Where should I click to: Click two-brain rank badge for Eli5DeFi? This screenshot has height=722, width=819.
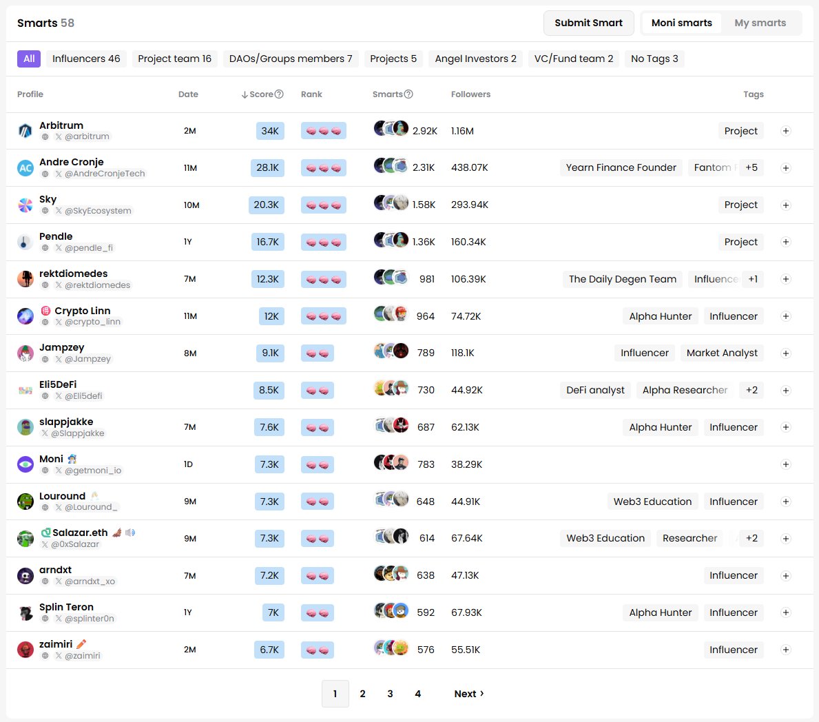tap(317, 390)
